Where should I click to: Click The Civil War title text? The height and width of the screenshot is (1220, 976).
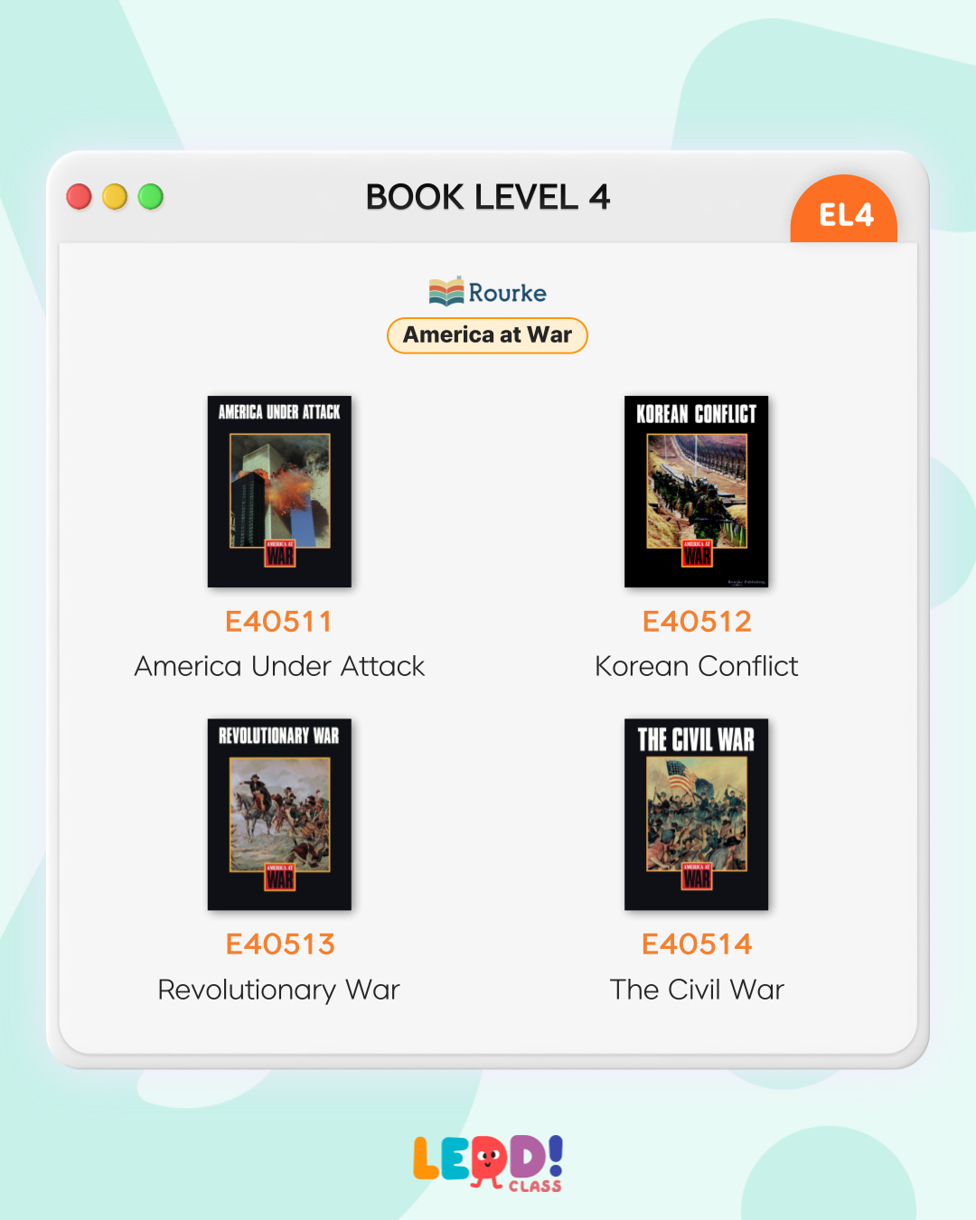pos(697,990)
